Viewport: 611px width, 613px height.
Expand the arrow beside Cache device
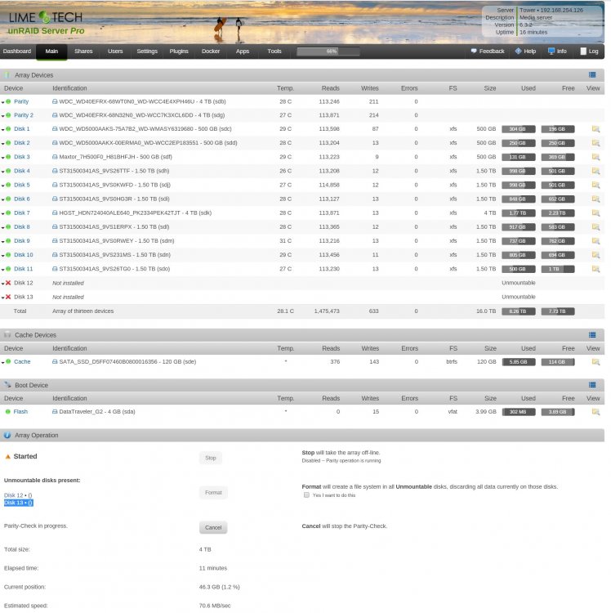point(2,363)
